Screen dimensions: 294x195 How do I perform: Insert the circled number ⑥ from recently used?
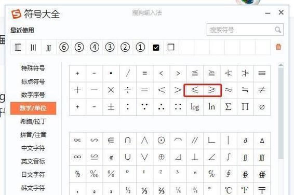click(x=64, y=47)
